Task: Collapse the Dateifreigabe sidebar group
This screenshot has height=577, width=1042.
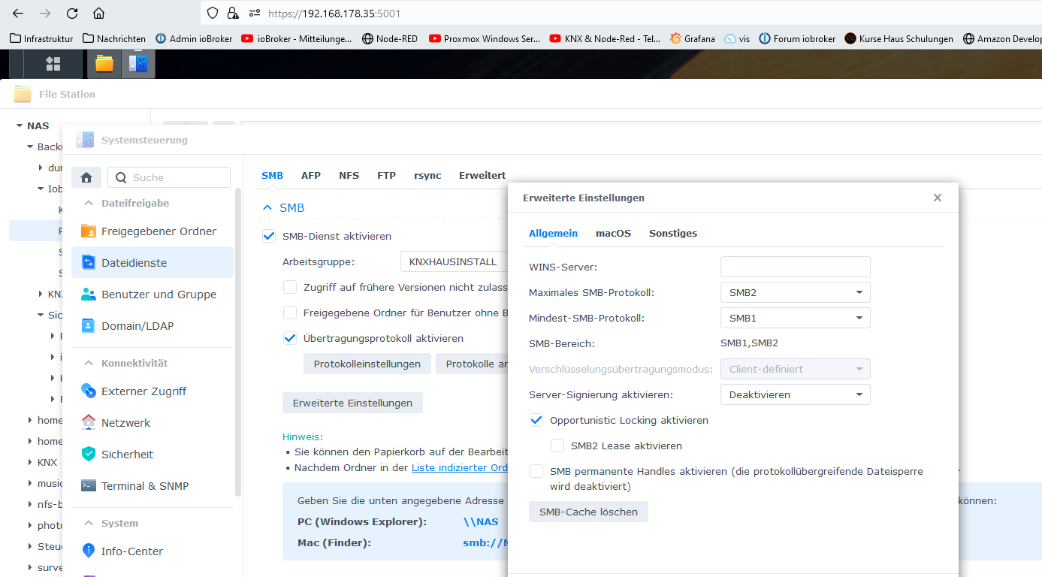Action: [x=89, y=203]
